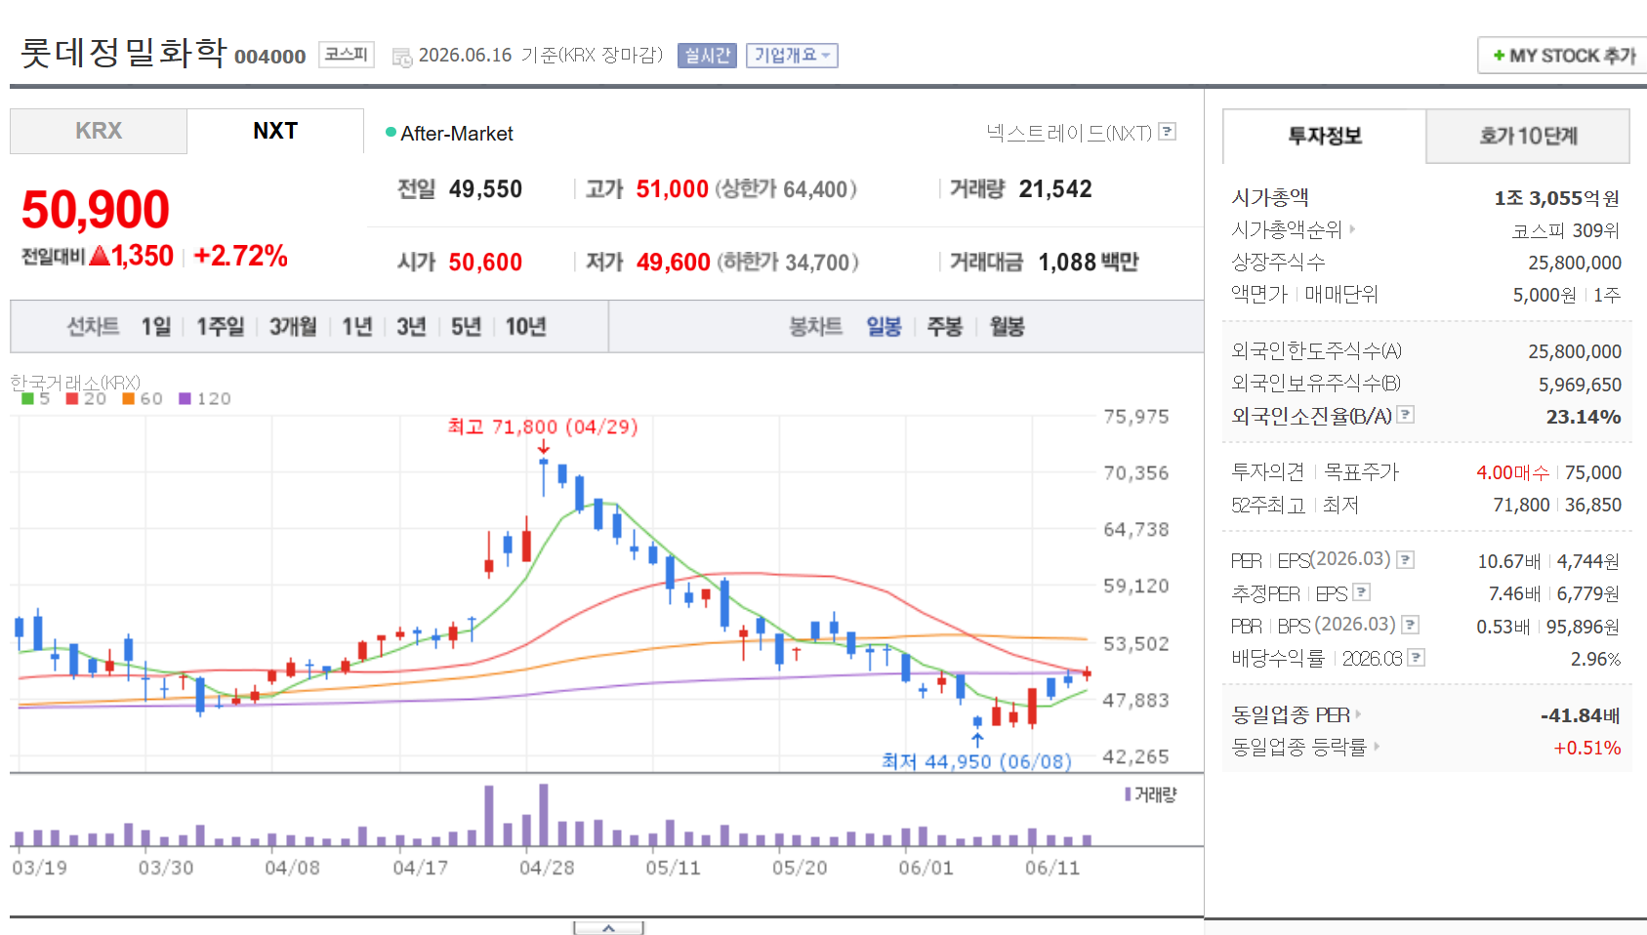The image size is (1647, 935).
Task: Click the green 5-day moving average swatch
Action: point(28,398)
